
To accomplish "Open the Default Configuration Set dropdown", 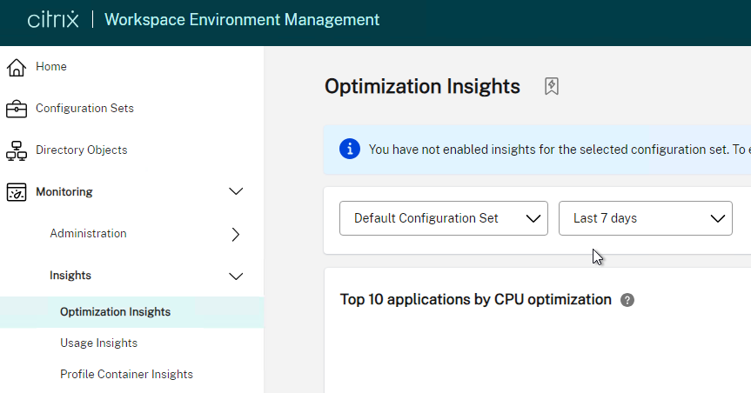I will (444, 218).
